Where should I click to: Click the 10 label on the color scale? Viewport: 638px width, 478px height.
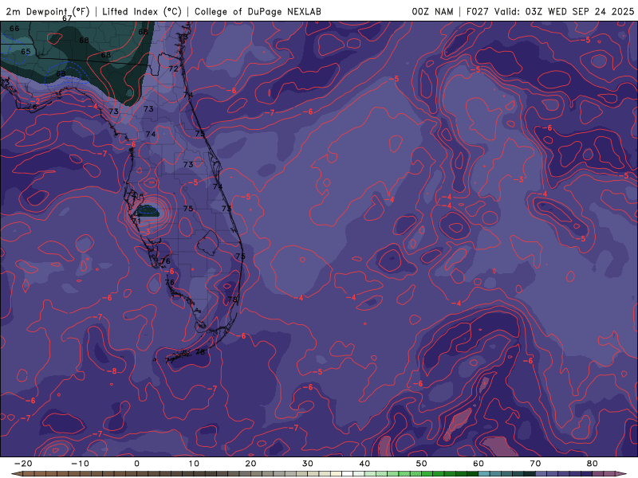(x=194, y=464)
